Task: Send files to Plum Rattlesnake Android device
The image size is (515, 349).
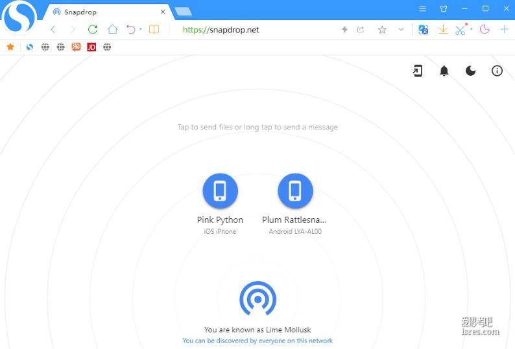Action: pyautogui.click(x=295, y=191)
